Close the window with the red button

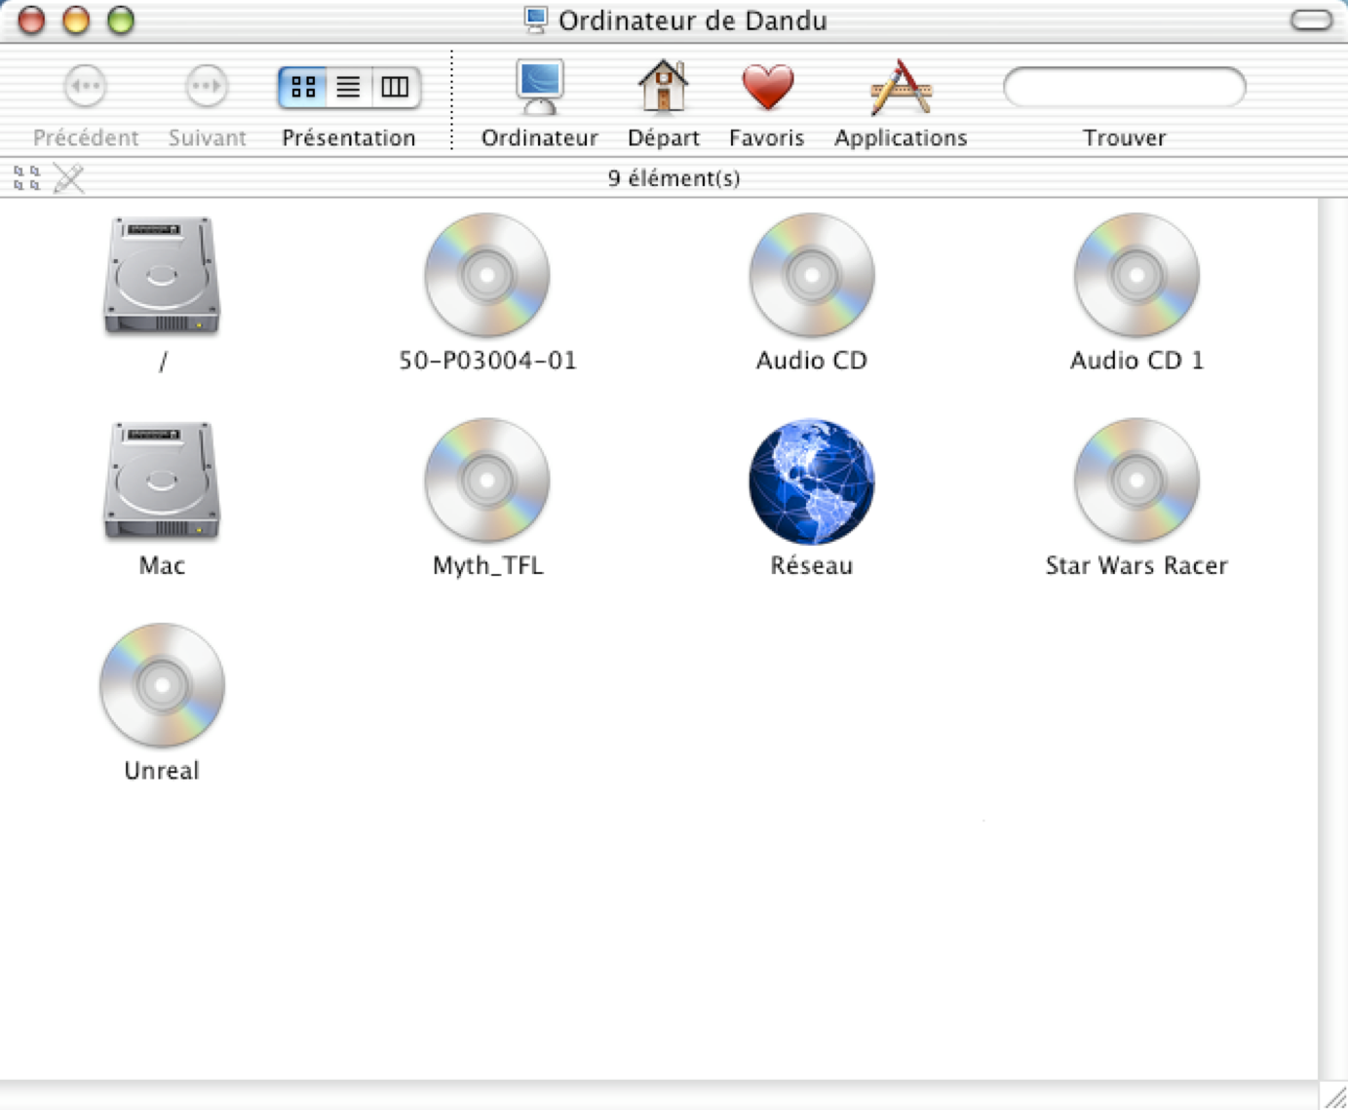[x=32, y=20]
